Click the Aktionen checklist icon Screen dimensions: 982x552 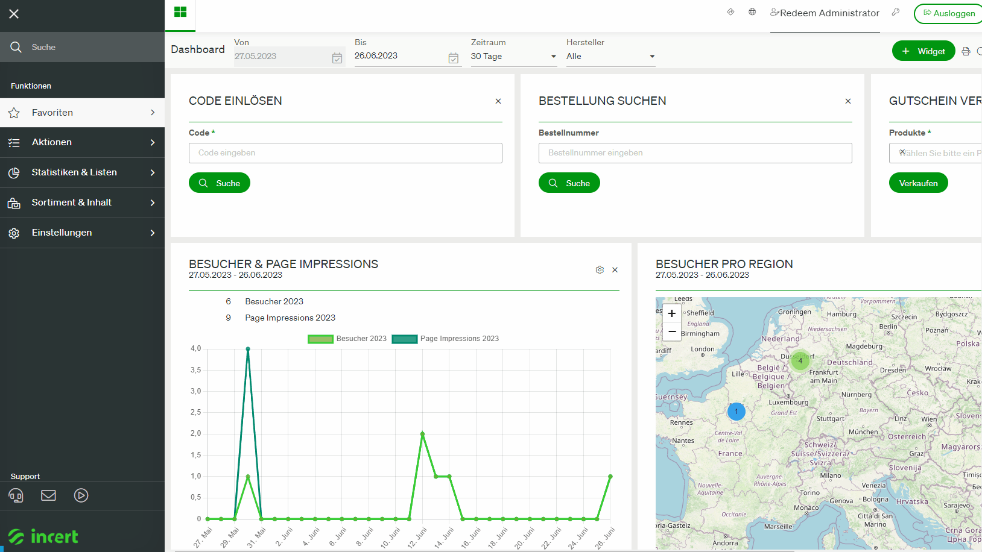point(14,143)
